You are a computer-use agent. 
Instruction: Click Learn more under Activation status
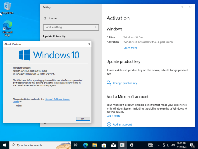point(130,48)
